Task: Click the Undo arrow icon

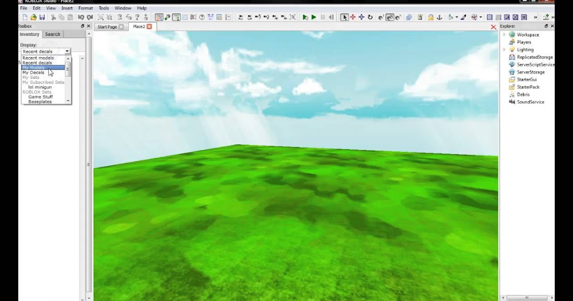Action: point(81,17)
